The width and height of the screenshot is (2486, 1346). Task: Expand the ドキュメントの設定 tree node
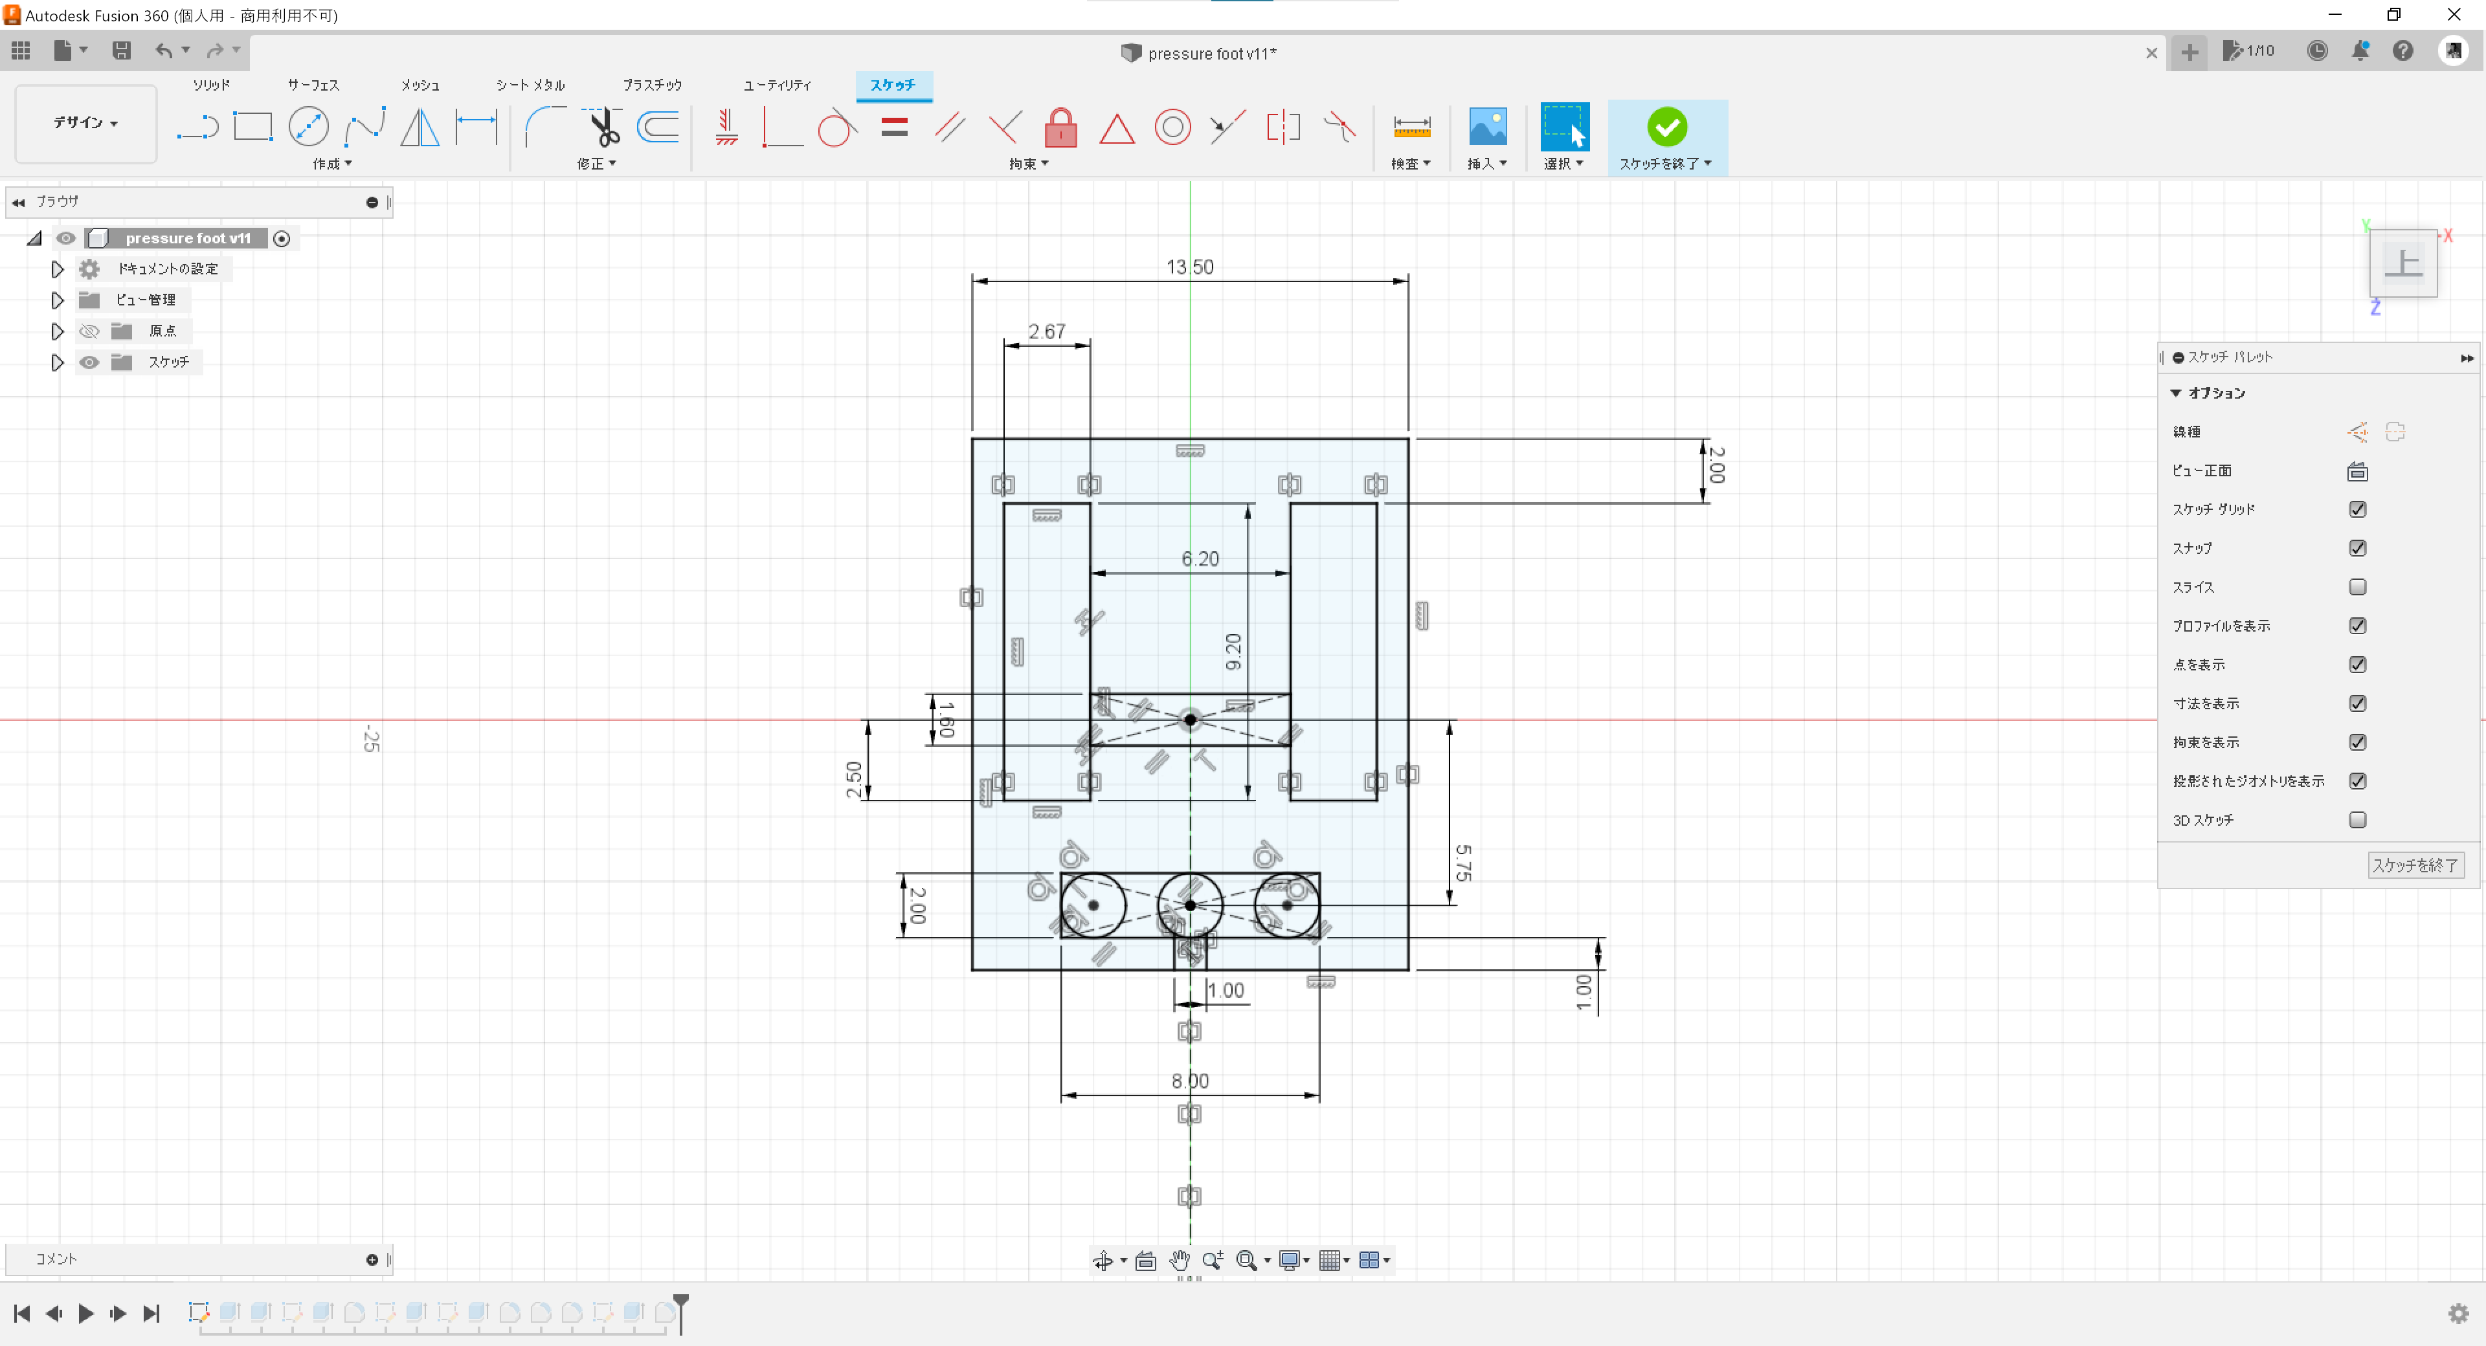[57, 269]
